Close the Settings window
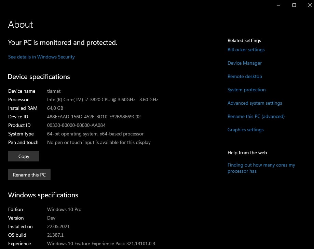Viewport: 314px width, 249px height. (310, 5)
